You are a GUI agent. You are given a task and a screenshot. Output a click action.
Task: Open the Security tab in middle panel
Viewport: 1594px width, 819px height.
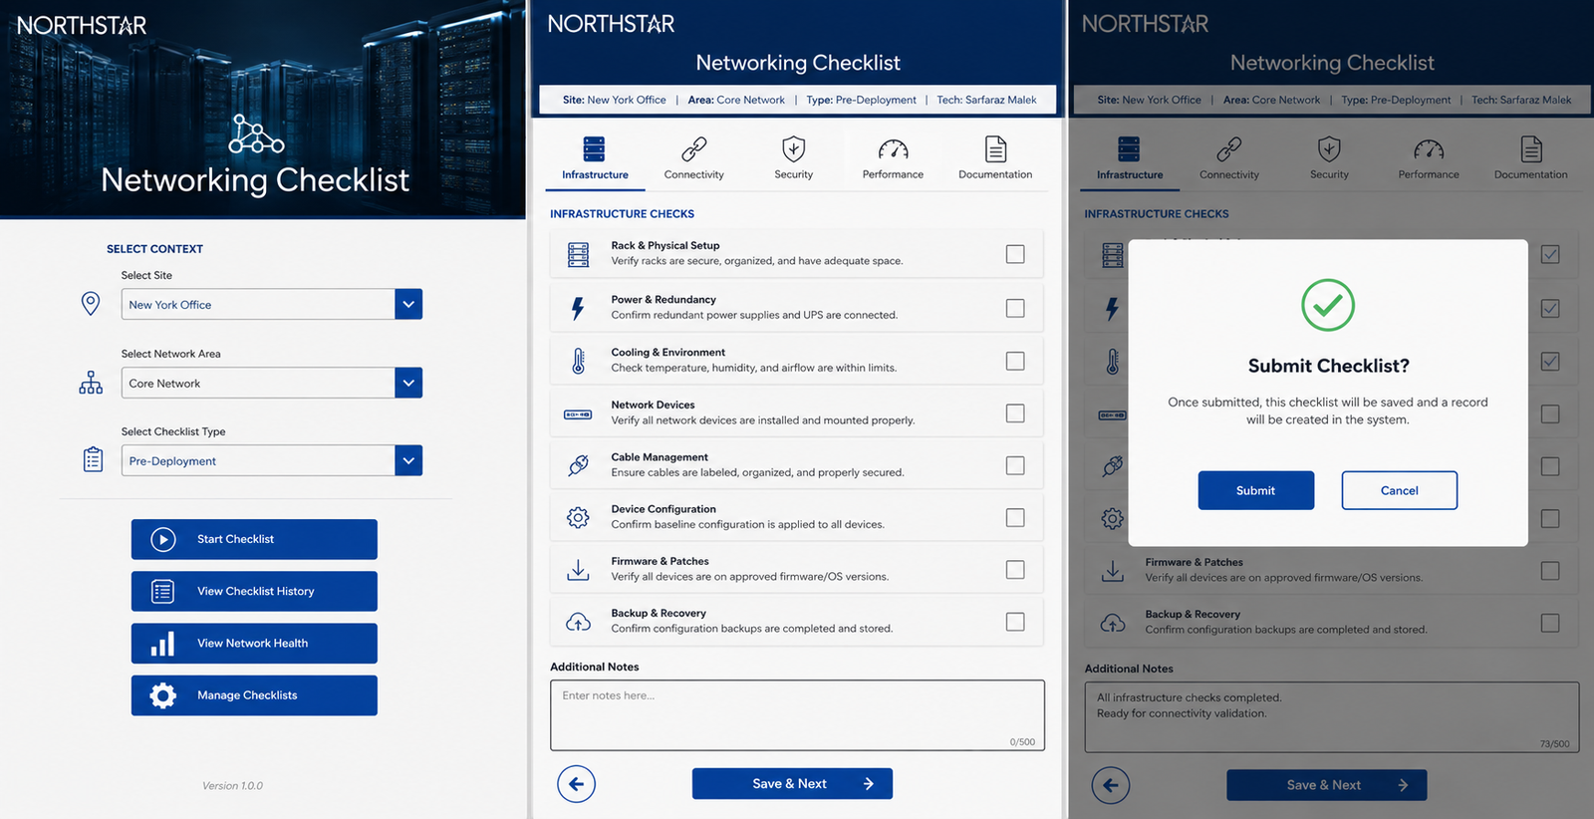794,159
